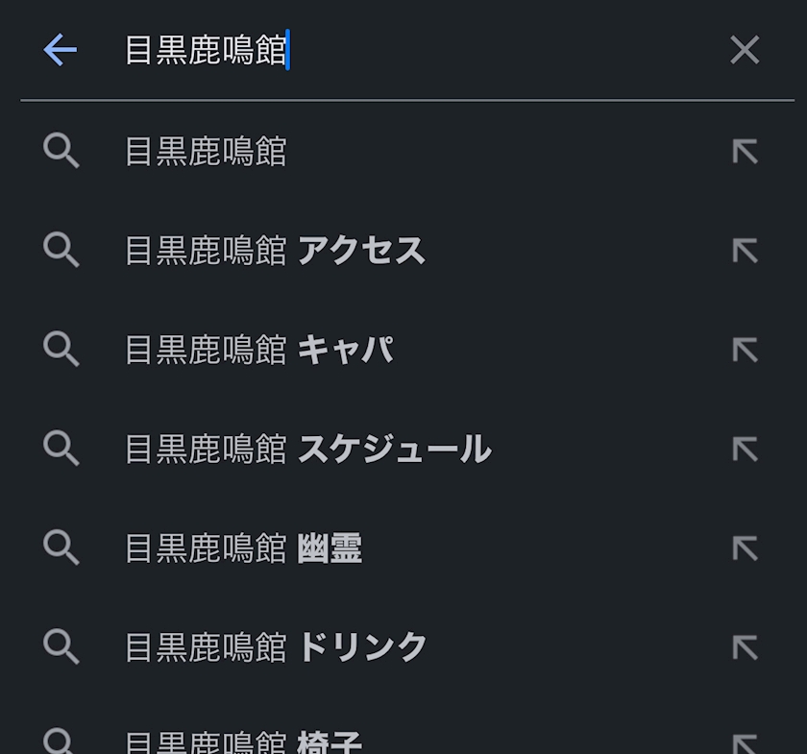Insert plain 目黒鹿鳴館 suggestion via arrow icon
Screen dimensions: 807x754
coord(745,152)
